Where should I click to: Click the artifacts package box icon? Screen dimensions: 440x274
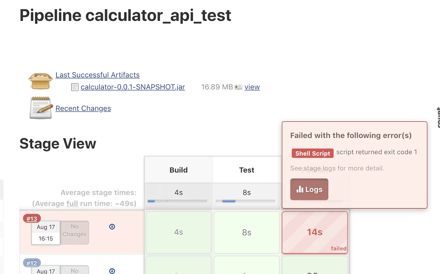pyautogui.click(x=40, y=81)
